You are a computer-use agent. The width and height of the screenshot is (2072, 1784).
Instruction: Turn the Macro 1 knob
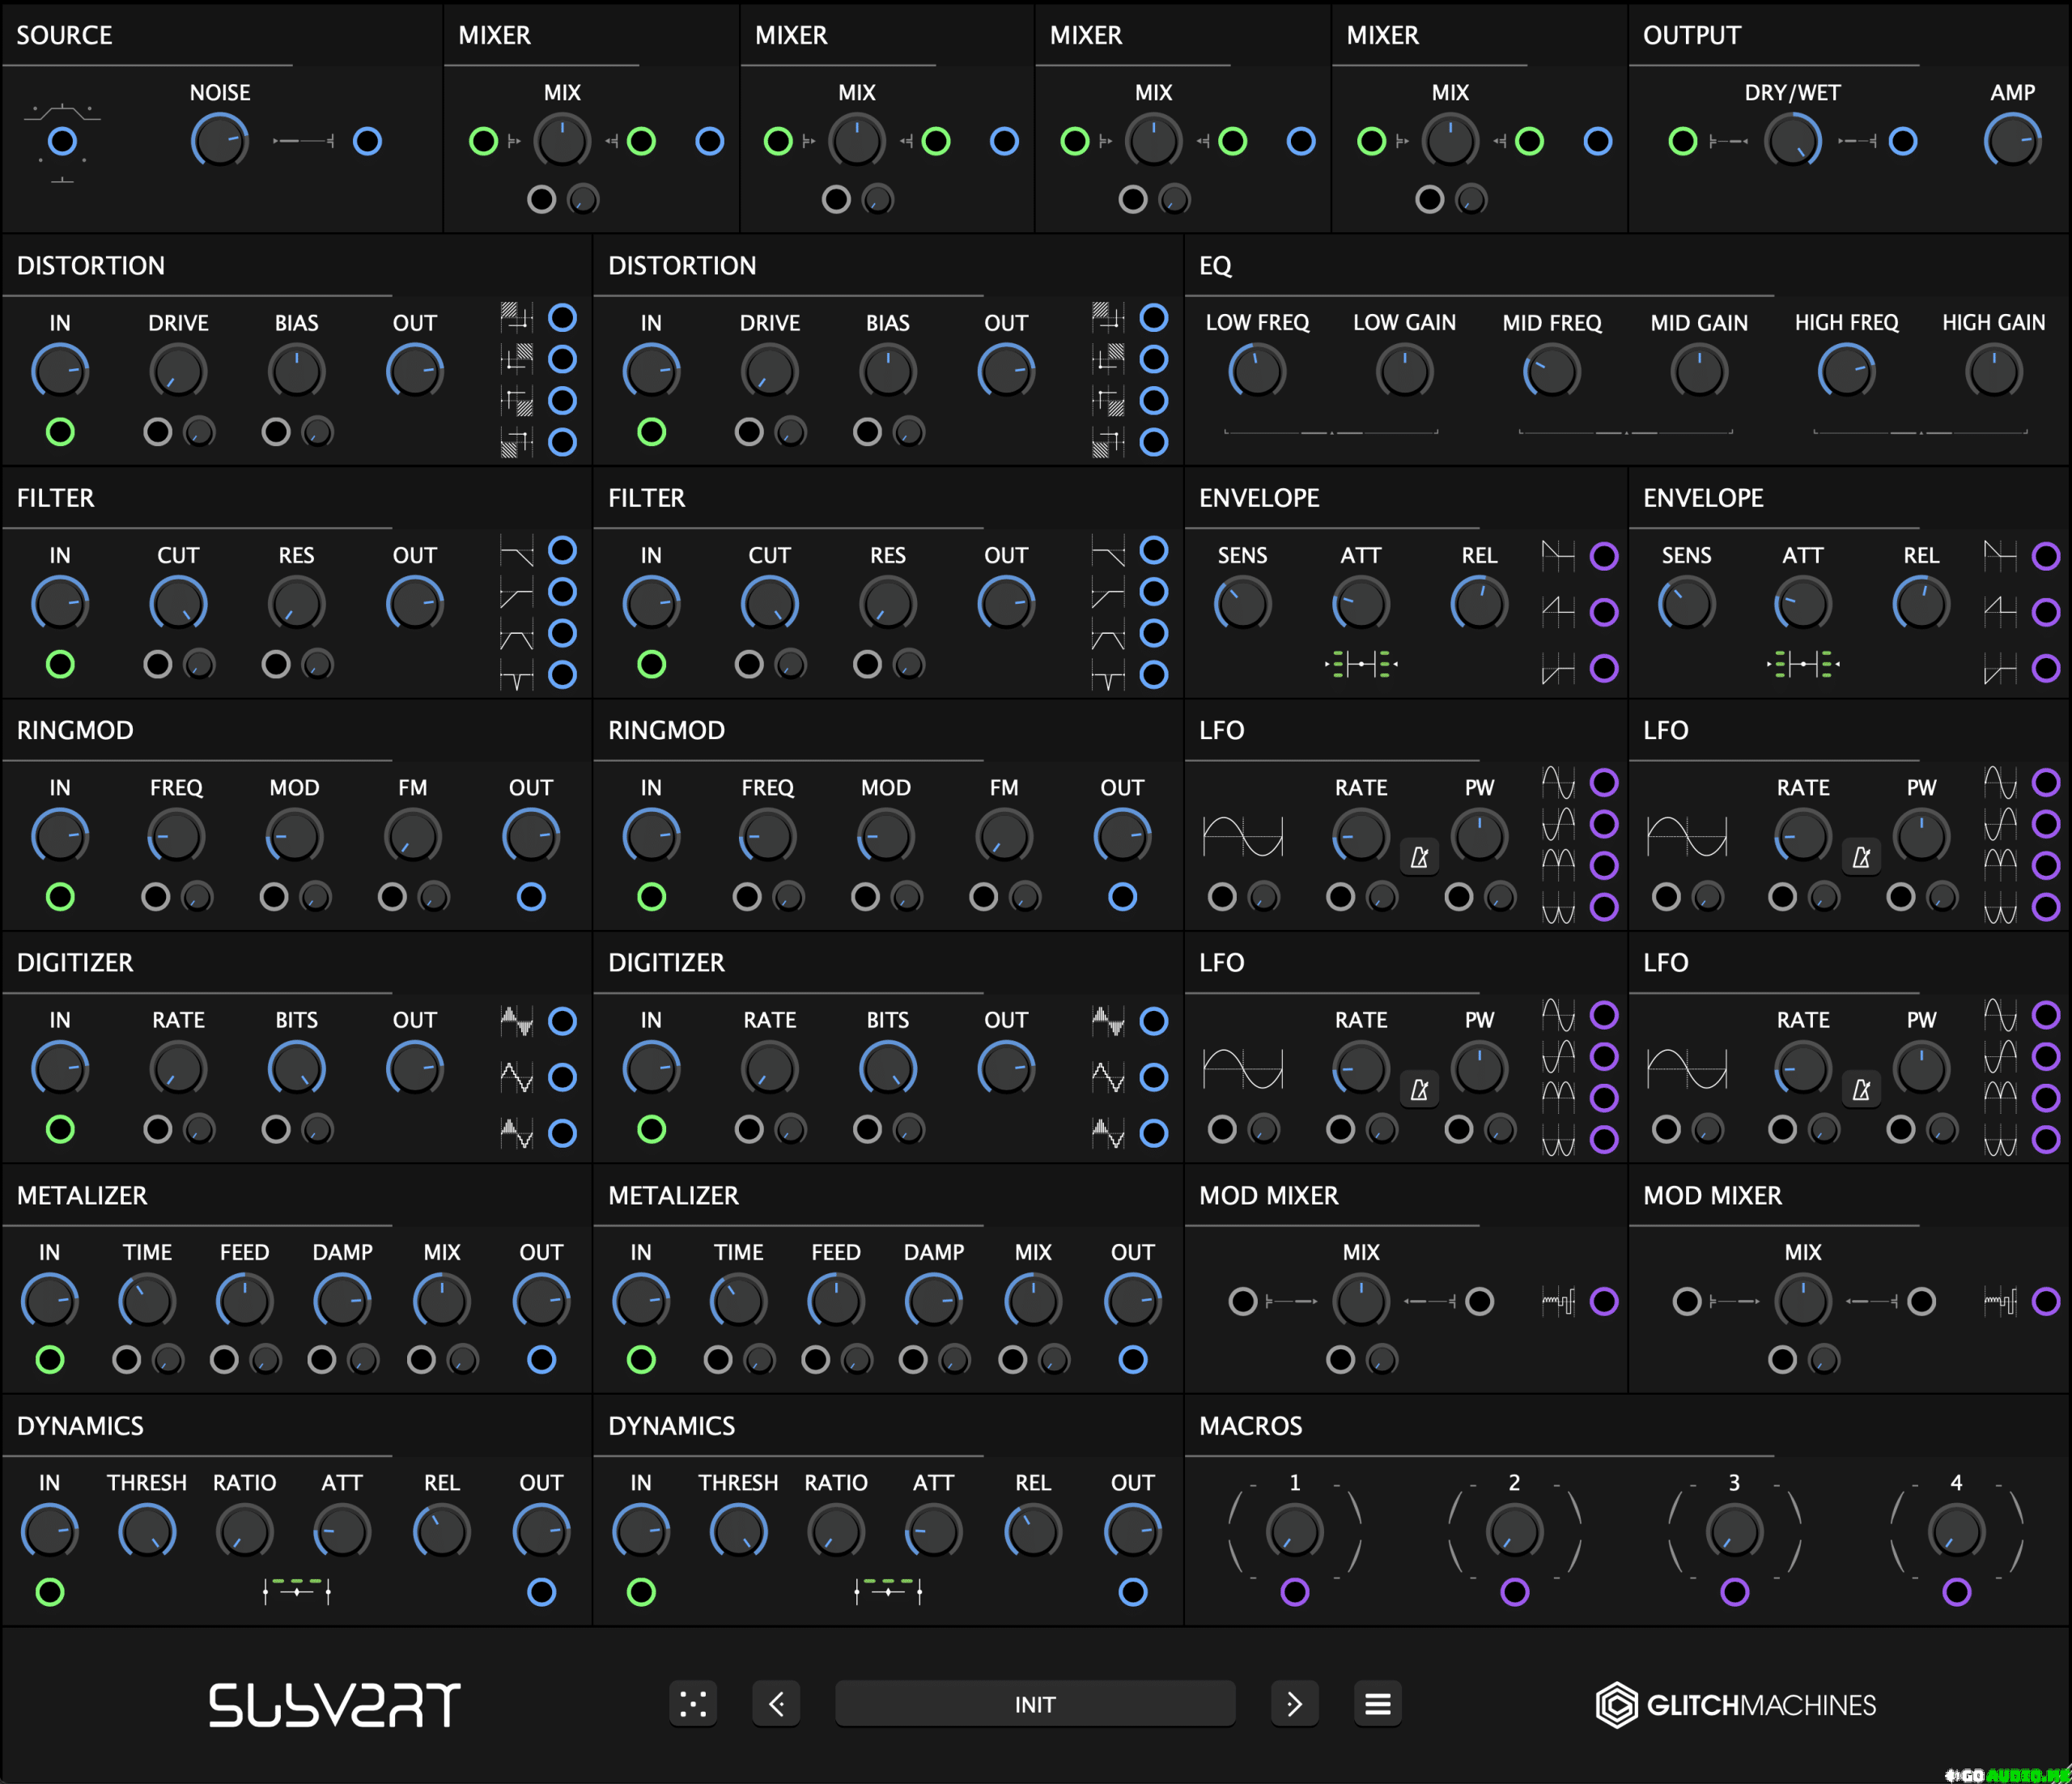point(1294,1531)
